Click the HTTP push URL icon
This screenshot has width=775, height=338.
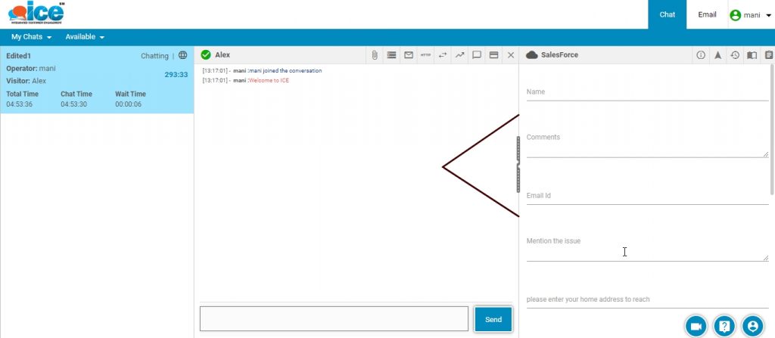(x=425, y=55)
